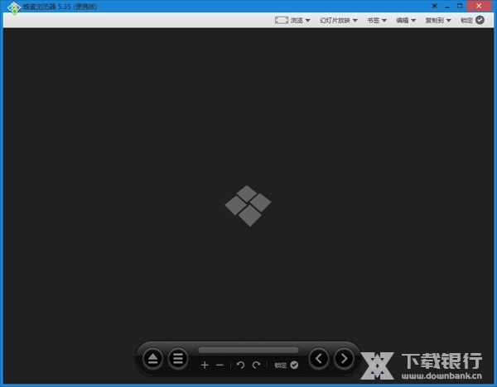The width and height of the screenshot is (497, 387).
Task: Open the list menu round button
Action: pos(178,359)
